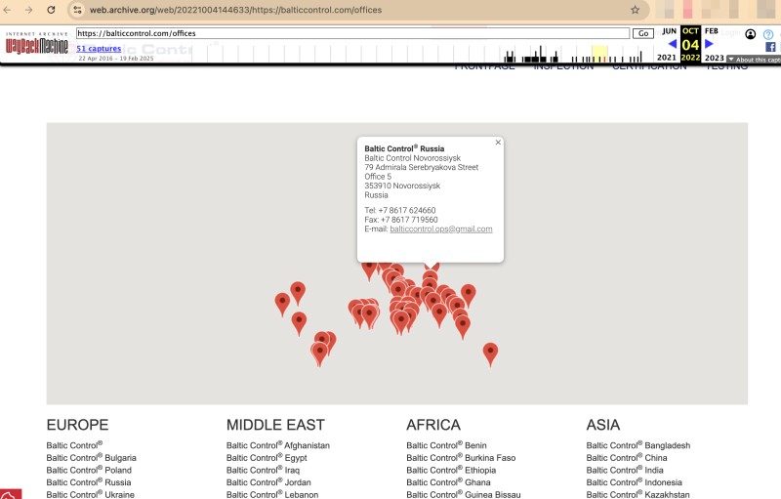Open Wayback help question mark icon

[x=768, y=34]
